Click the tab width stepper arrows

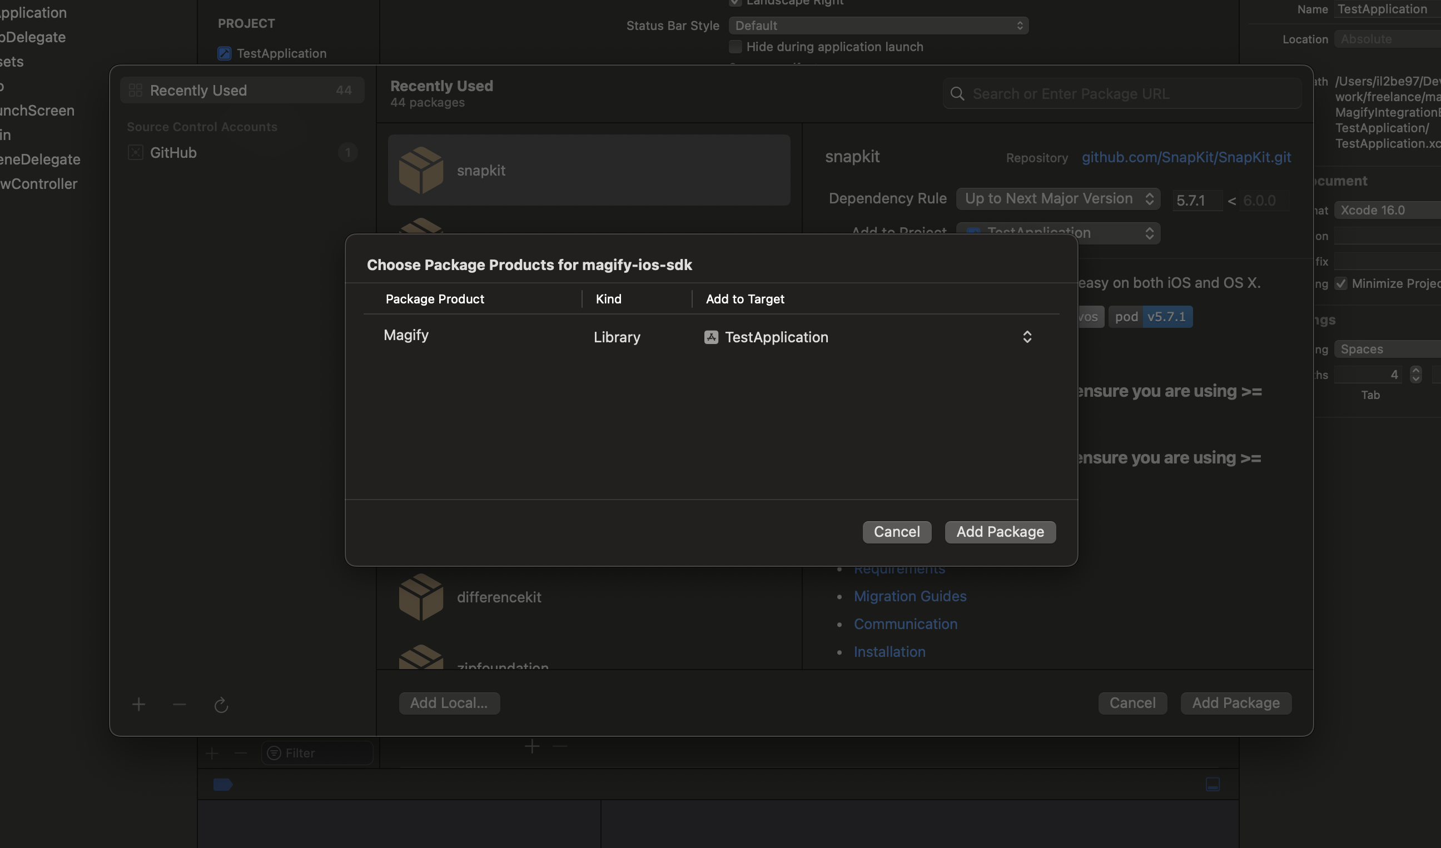tap(1415, 375)
